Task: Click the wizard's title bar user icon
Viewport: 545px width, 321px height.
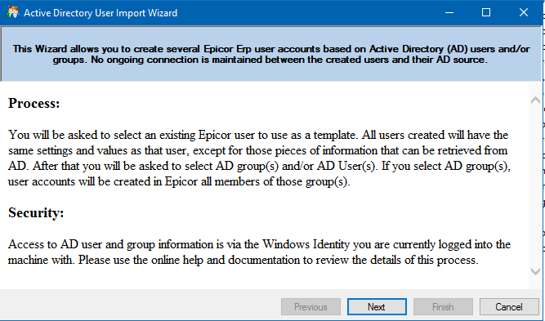Action: click(12, 12)
